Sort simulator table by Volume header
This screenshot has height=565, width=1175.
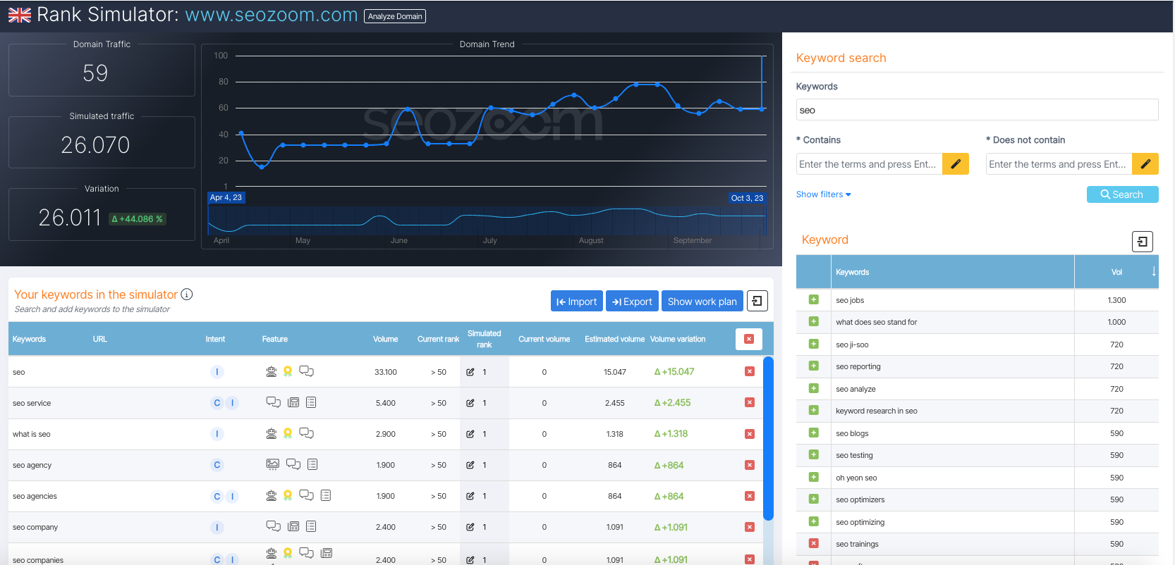click(x=385, y=339)
